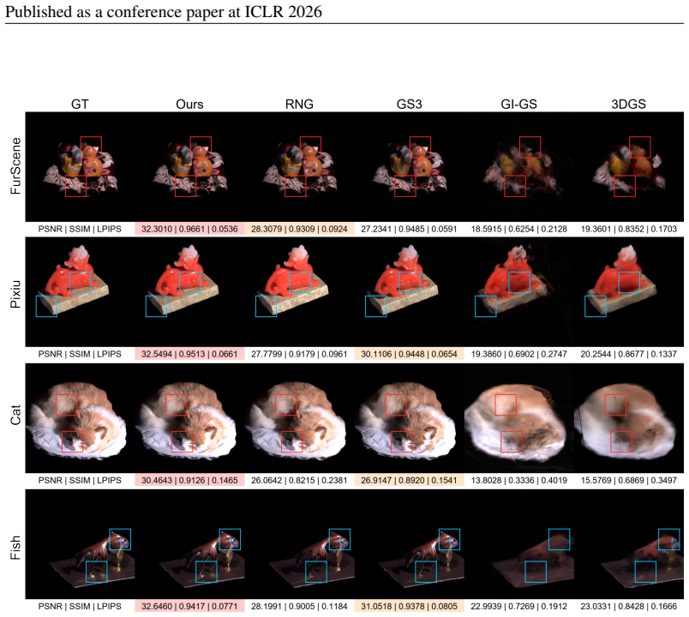Click metrics '26.9147 | 0.8920 | 0.1541'
This screenshot has height=617, width=689.
pyautogui.click(x=409, y=481)
